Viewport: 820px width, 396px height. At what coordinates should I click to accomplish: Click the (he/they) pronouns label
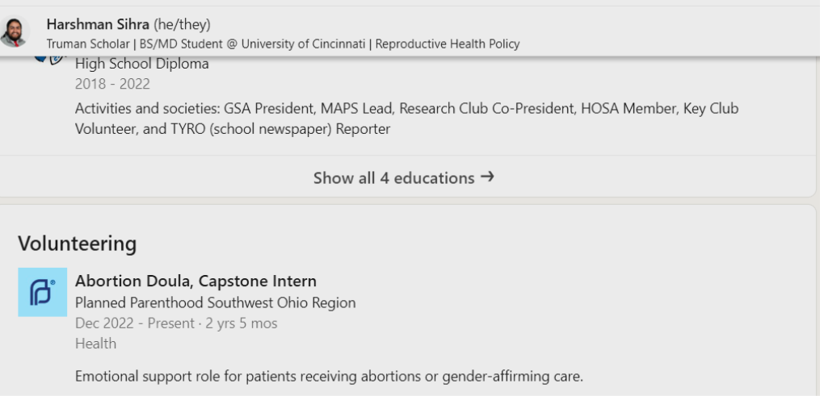pyautogui.click(x=182, y=24)
